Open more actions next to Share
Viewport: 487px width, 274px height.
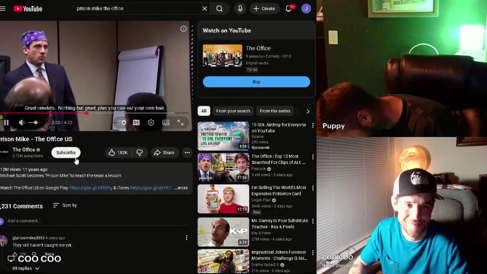coord(187,153)
